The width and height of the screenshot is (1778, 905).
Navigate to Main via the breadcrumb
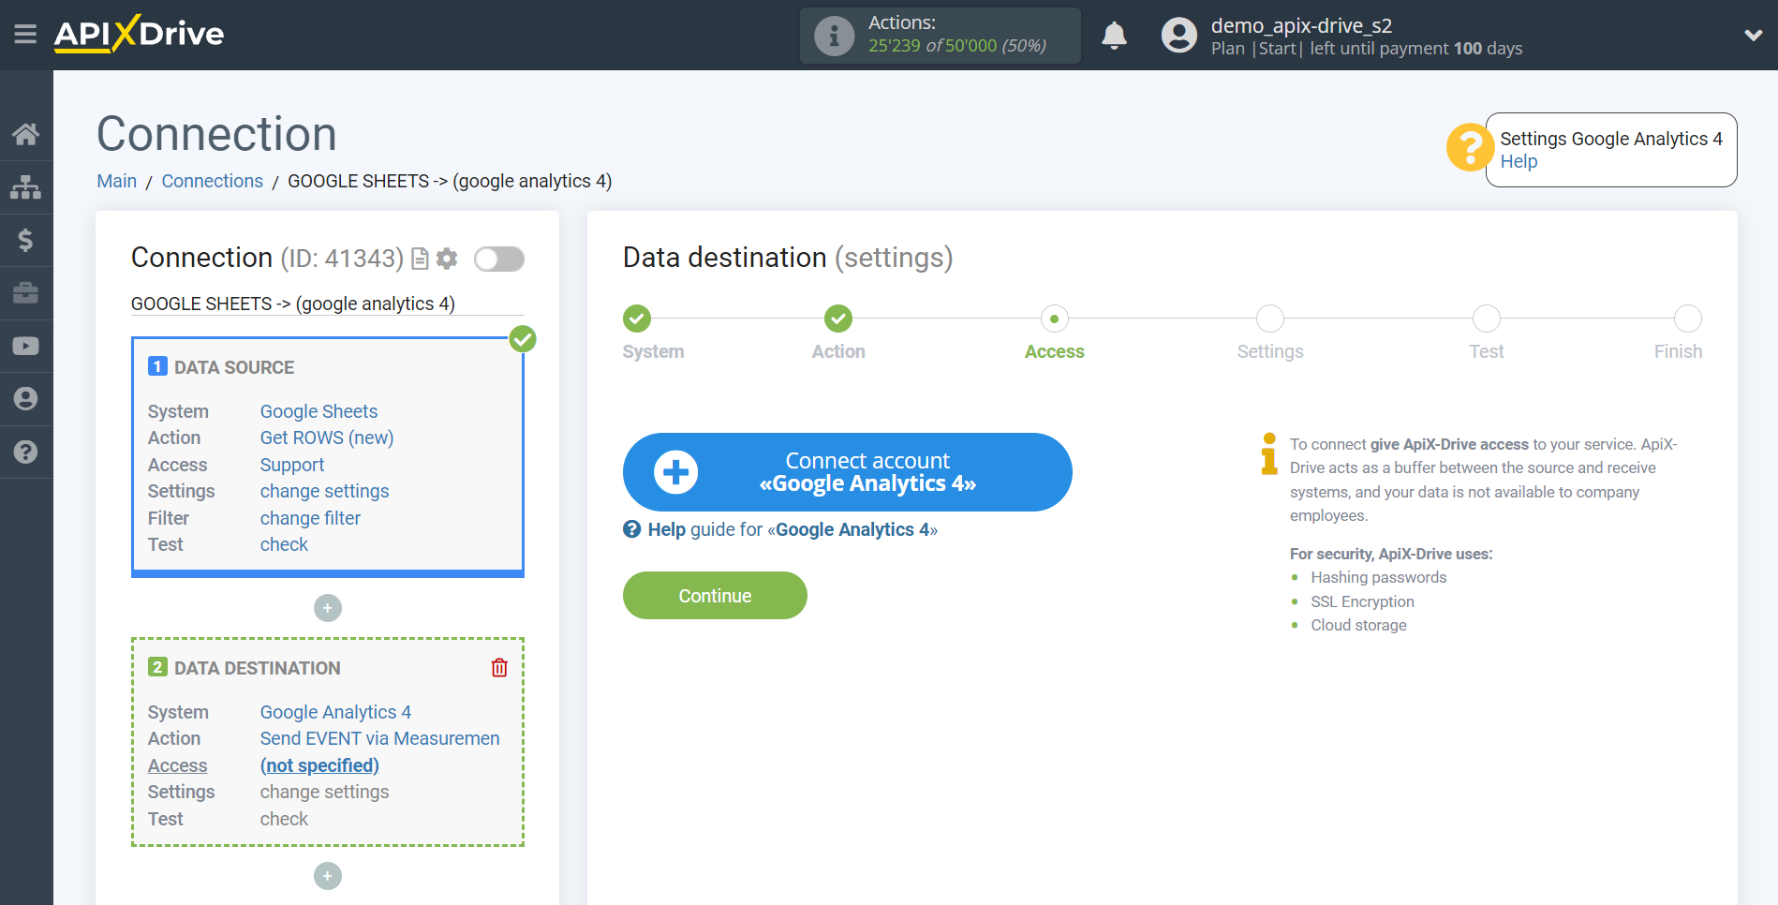click(x=116, y=180)
